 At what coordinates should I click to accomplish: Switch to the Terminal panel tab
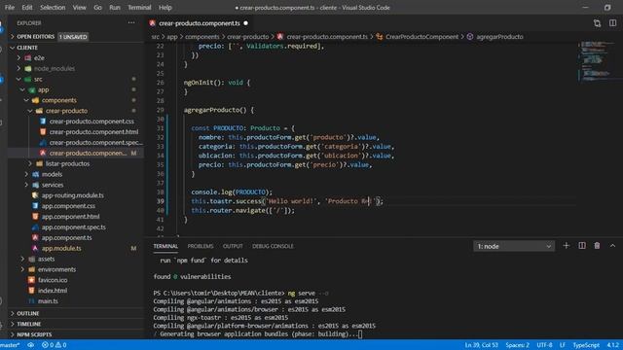165,246
